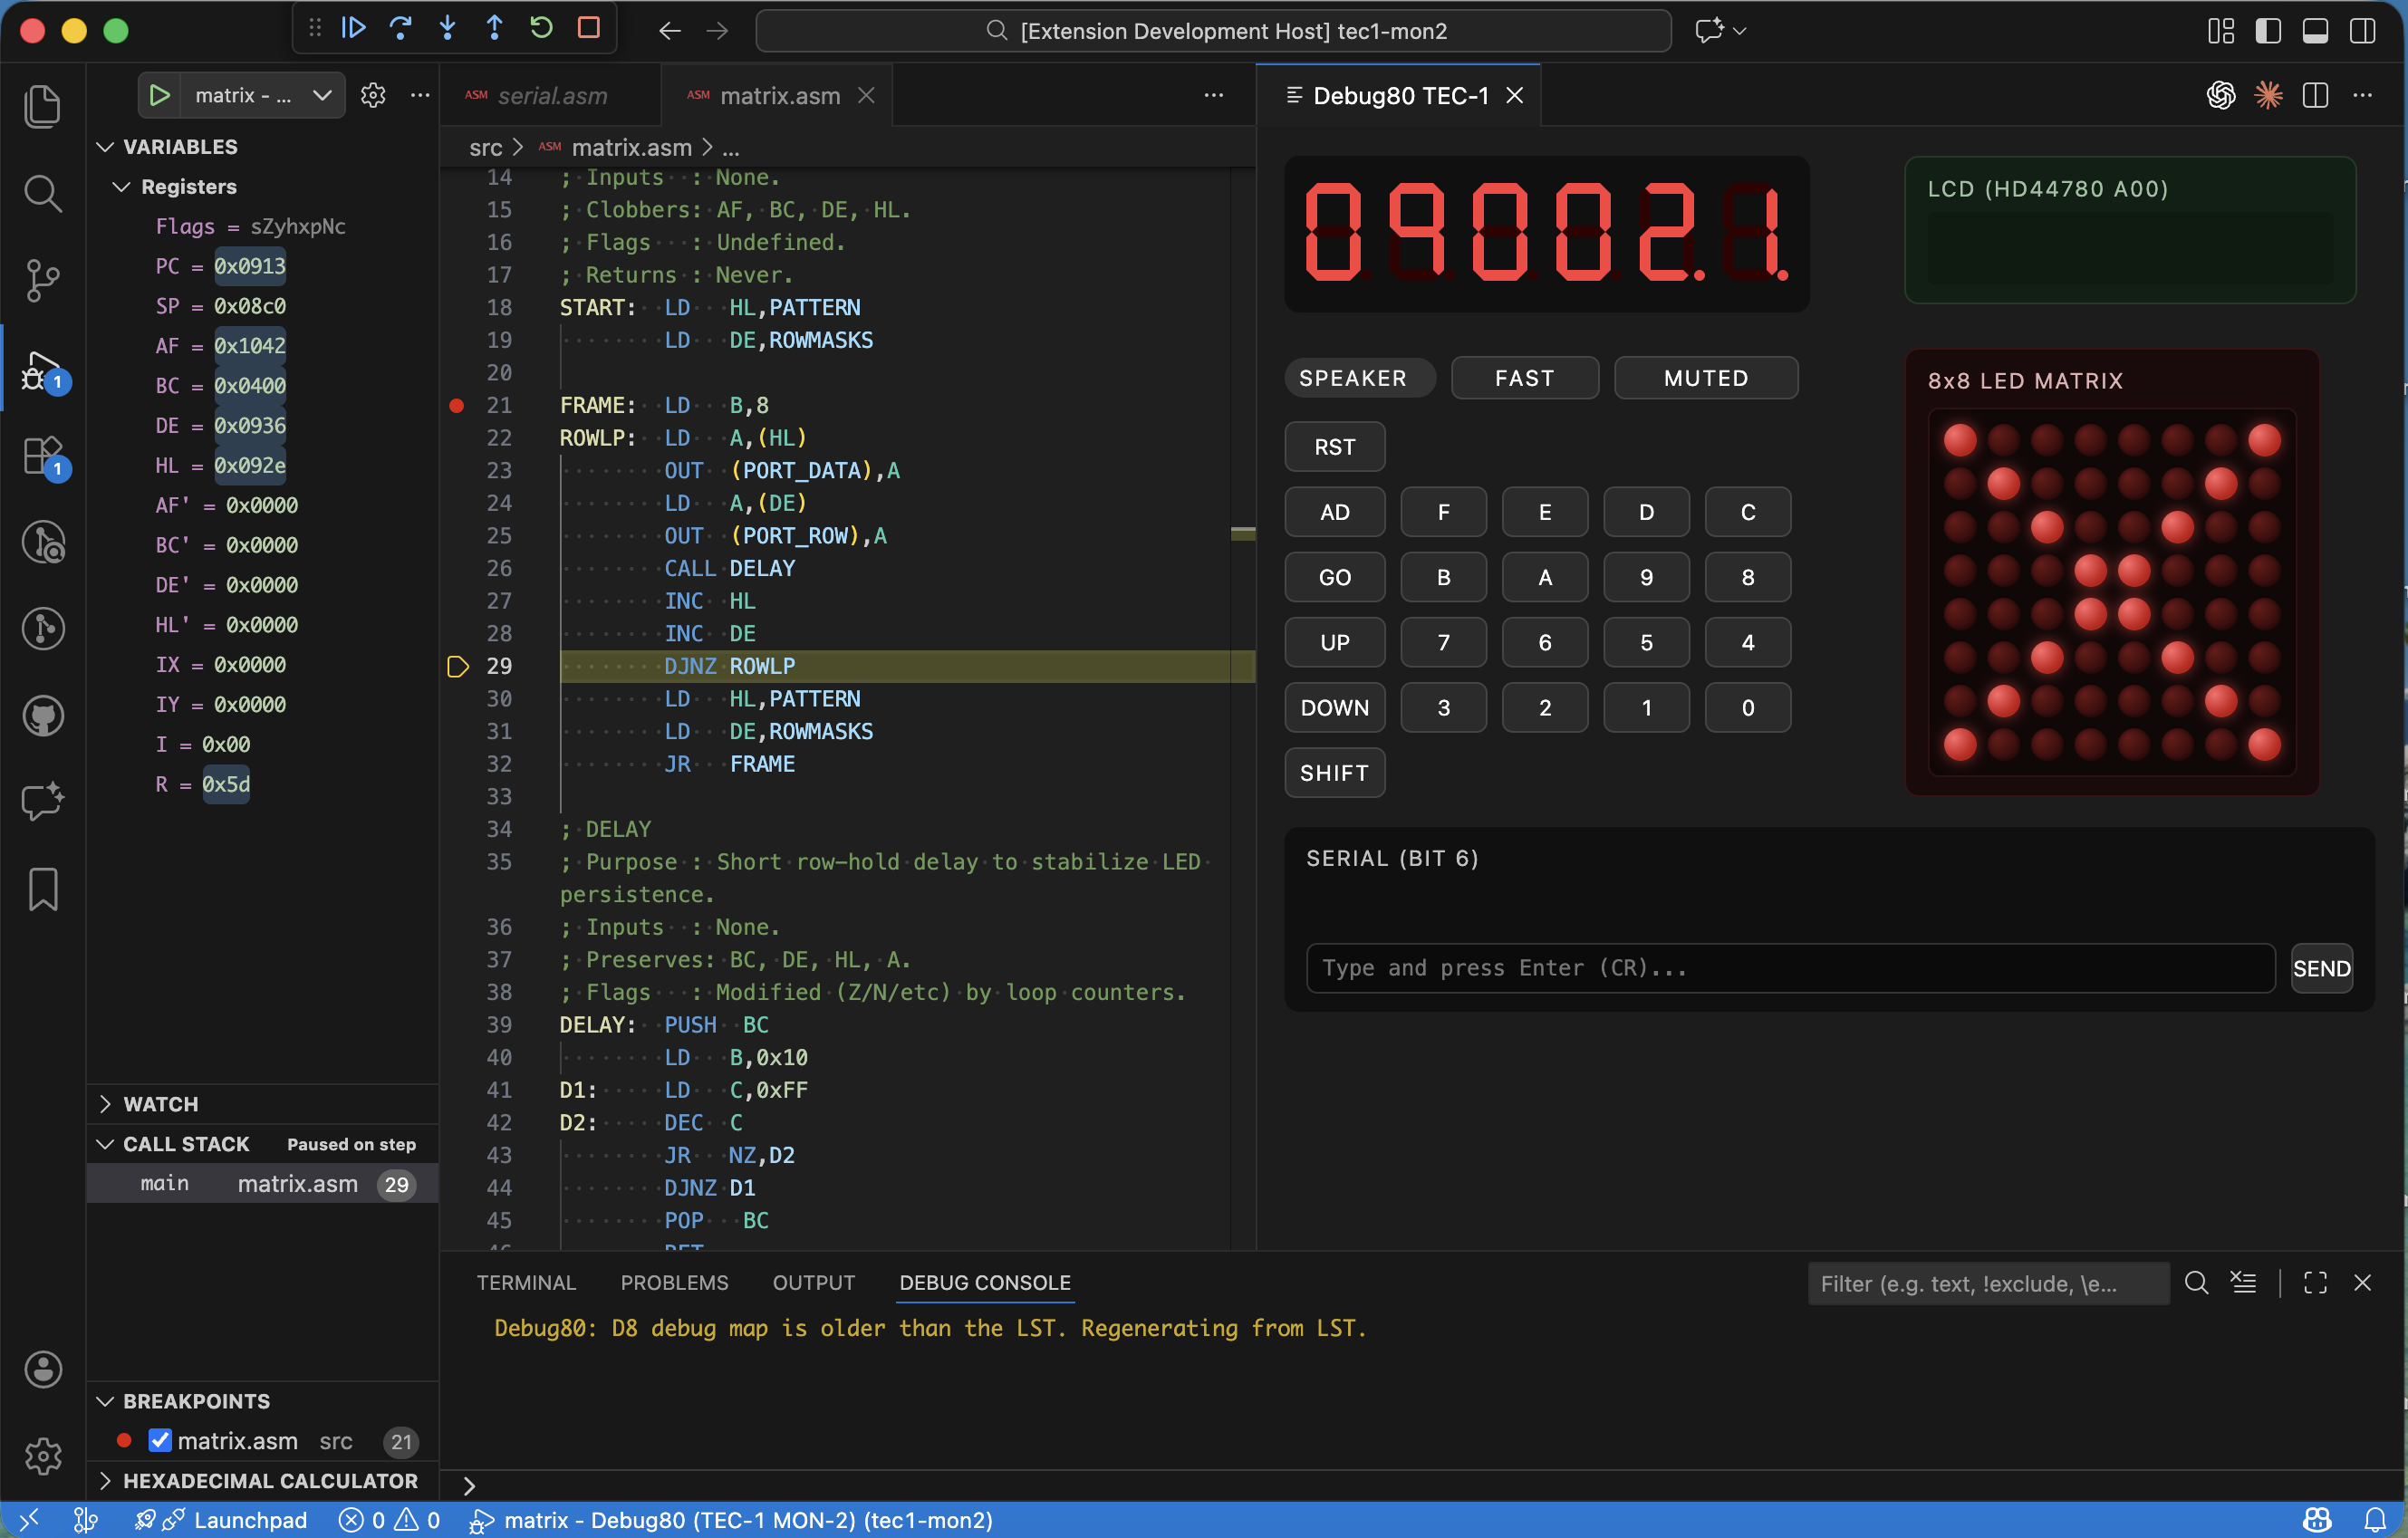This screenshot has height=1538, width=2408.
Task: Disable the breakpoint dot on line 21
Action: pos(456,404)
